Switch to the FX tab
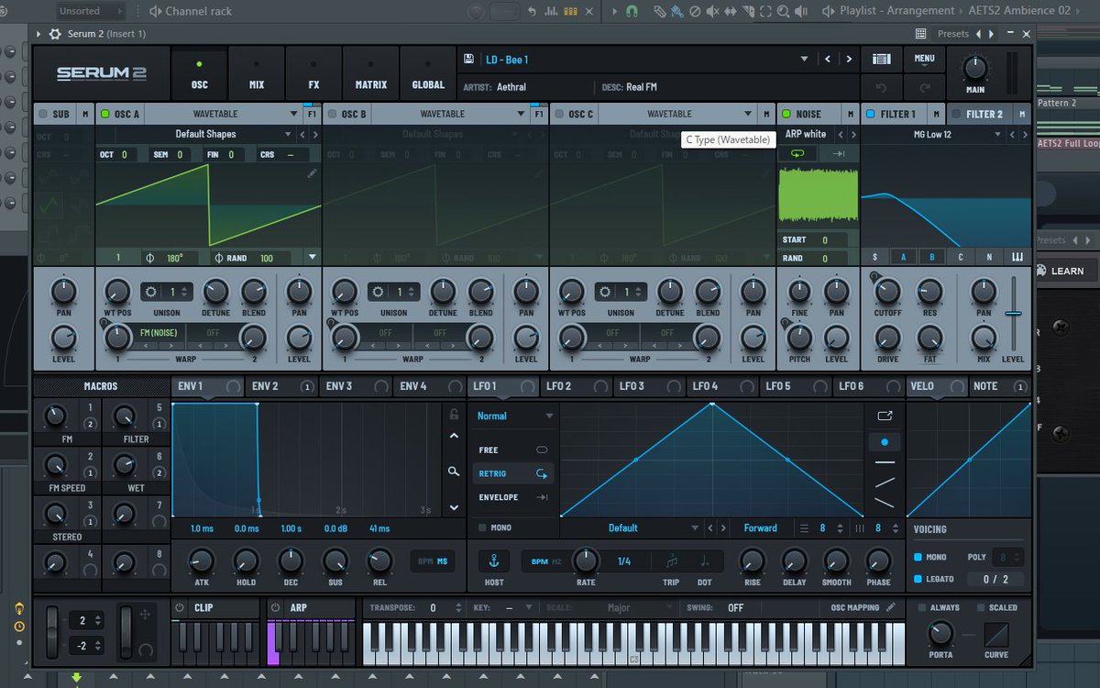 pos(313,73)
